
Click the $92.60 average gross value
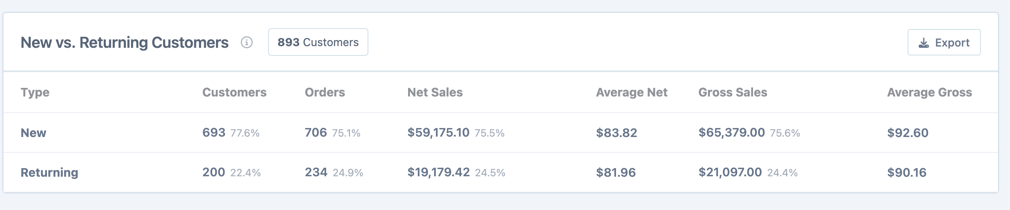908,133
